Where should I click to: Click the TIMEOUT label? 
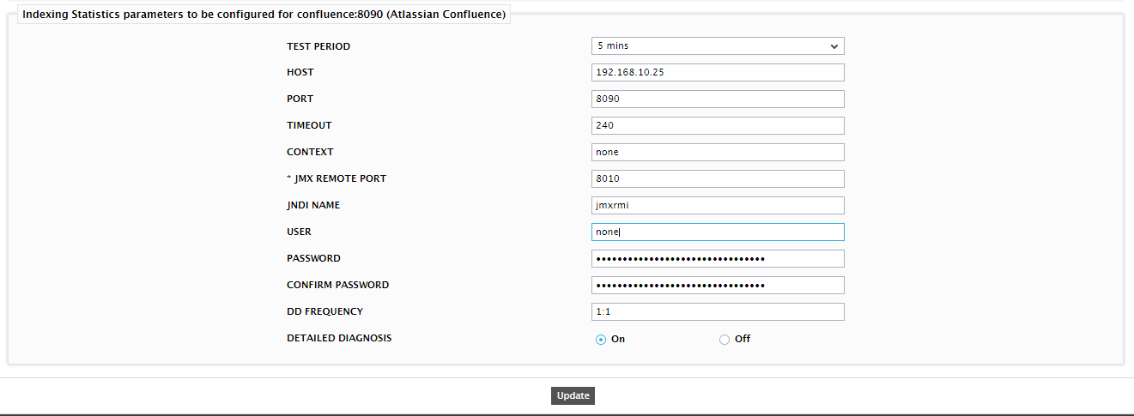coord(309,125)
